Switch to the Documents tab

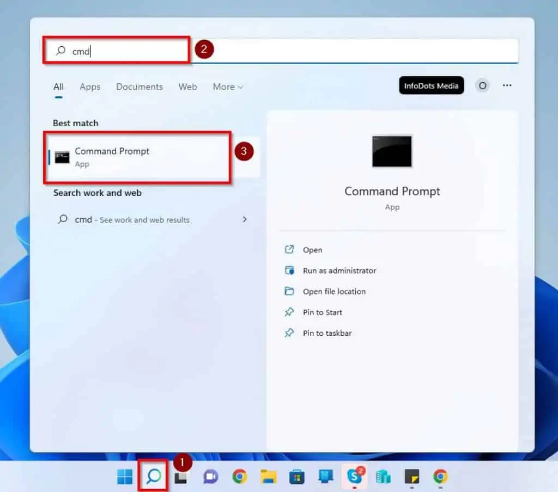139,87
